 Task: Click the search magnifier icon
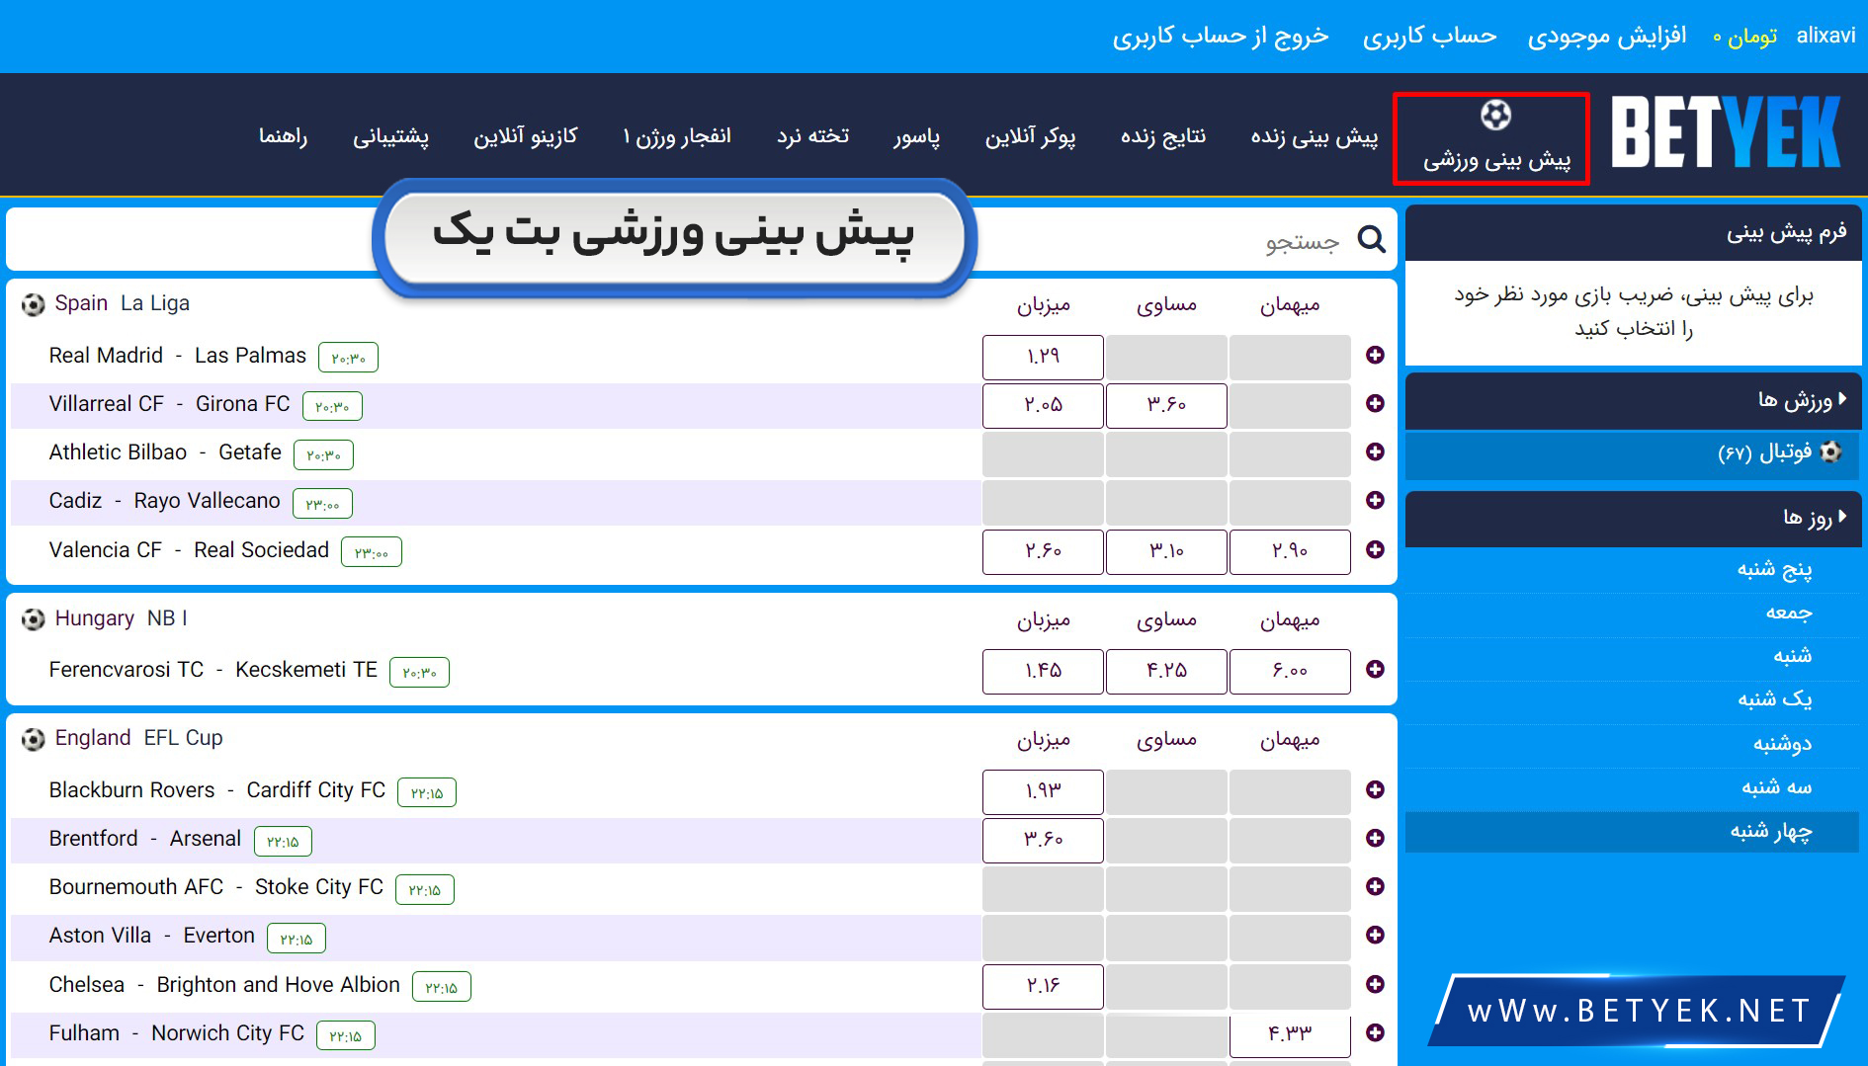coord(1371,239)
